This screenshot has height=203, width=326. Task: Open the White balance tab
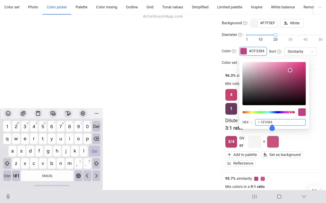tap(283, 7)
